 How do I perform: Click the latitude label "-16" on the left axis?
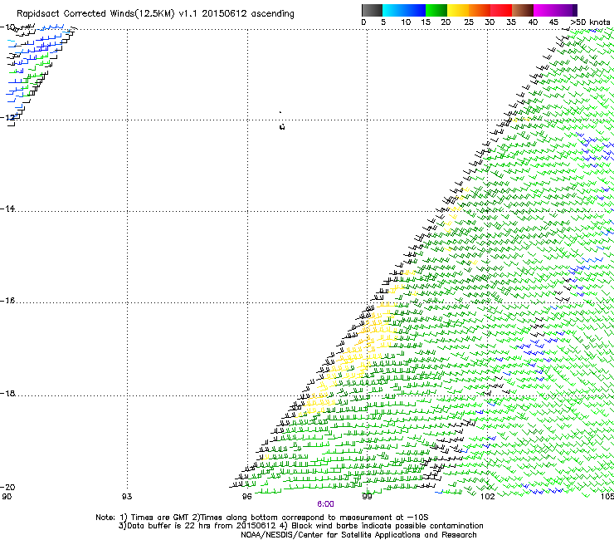7,301
